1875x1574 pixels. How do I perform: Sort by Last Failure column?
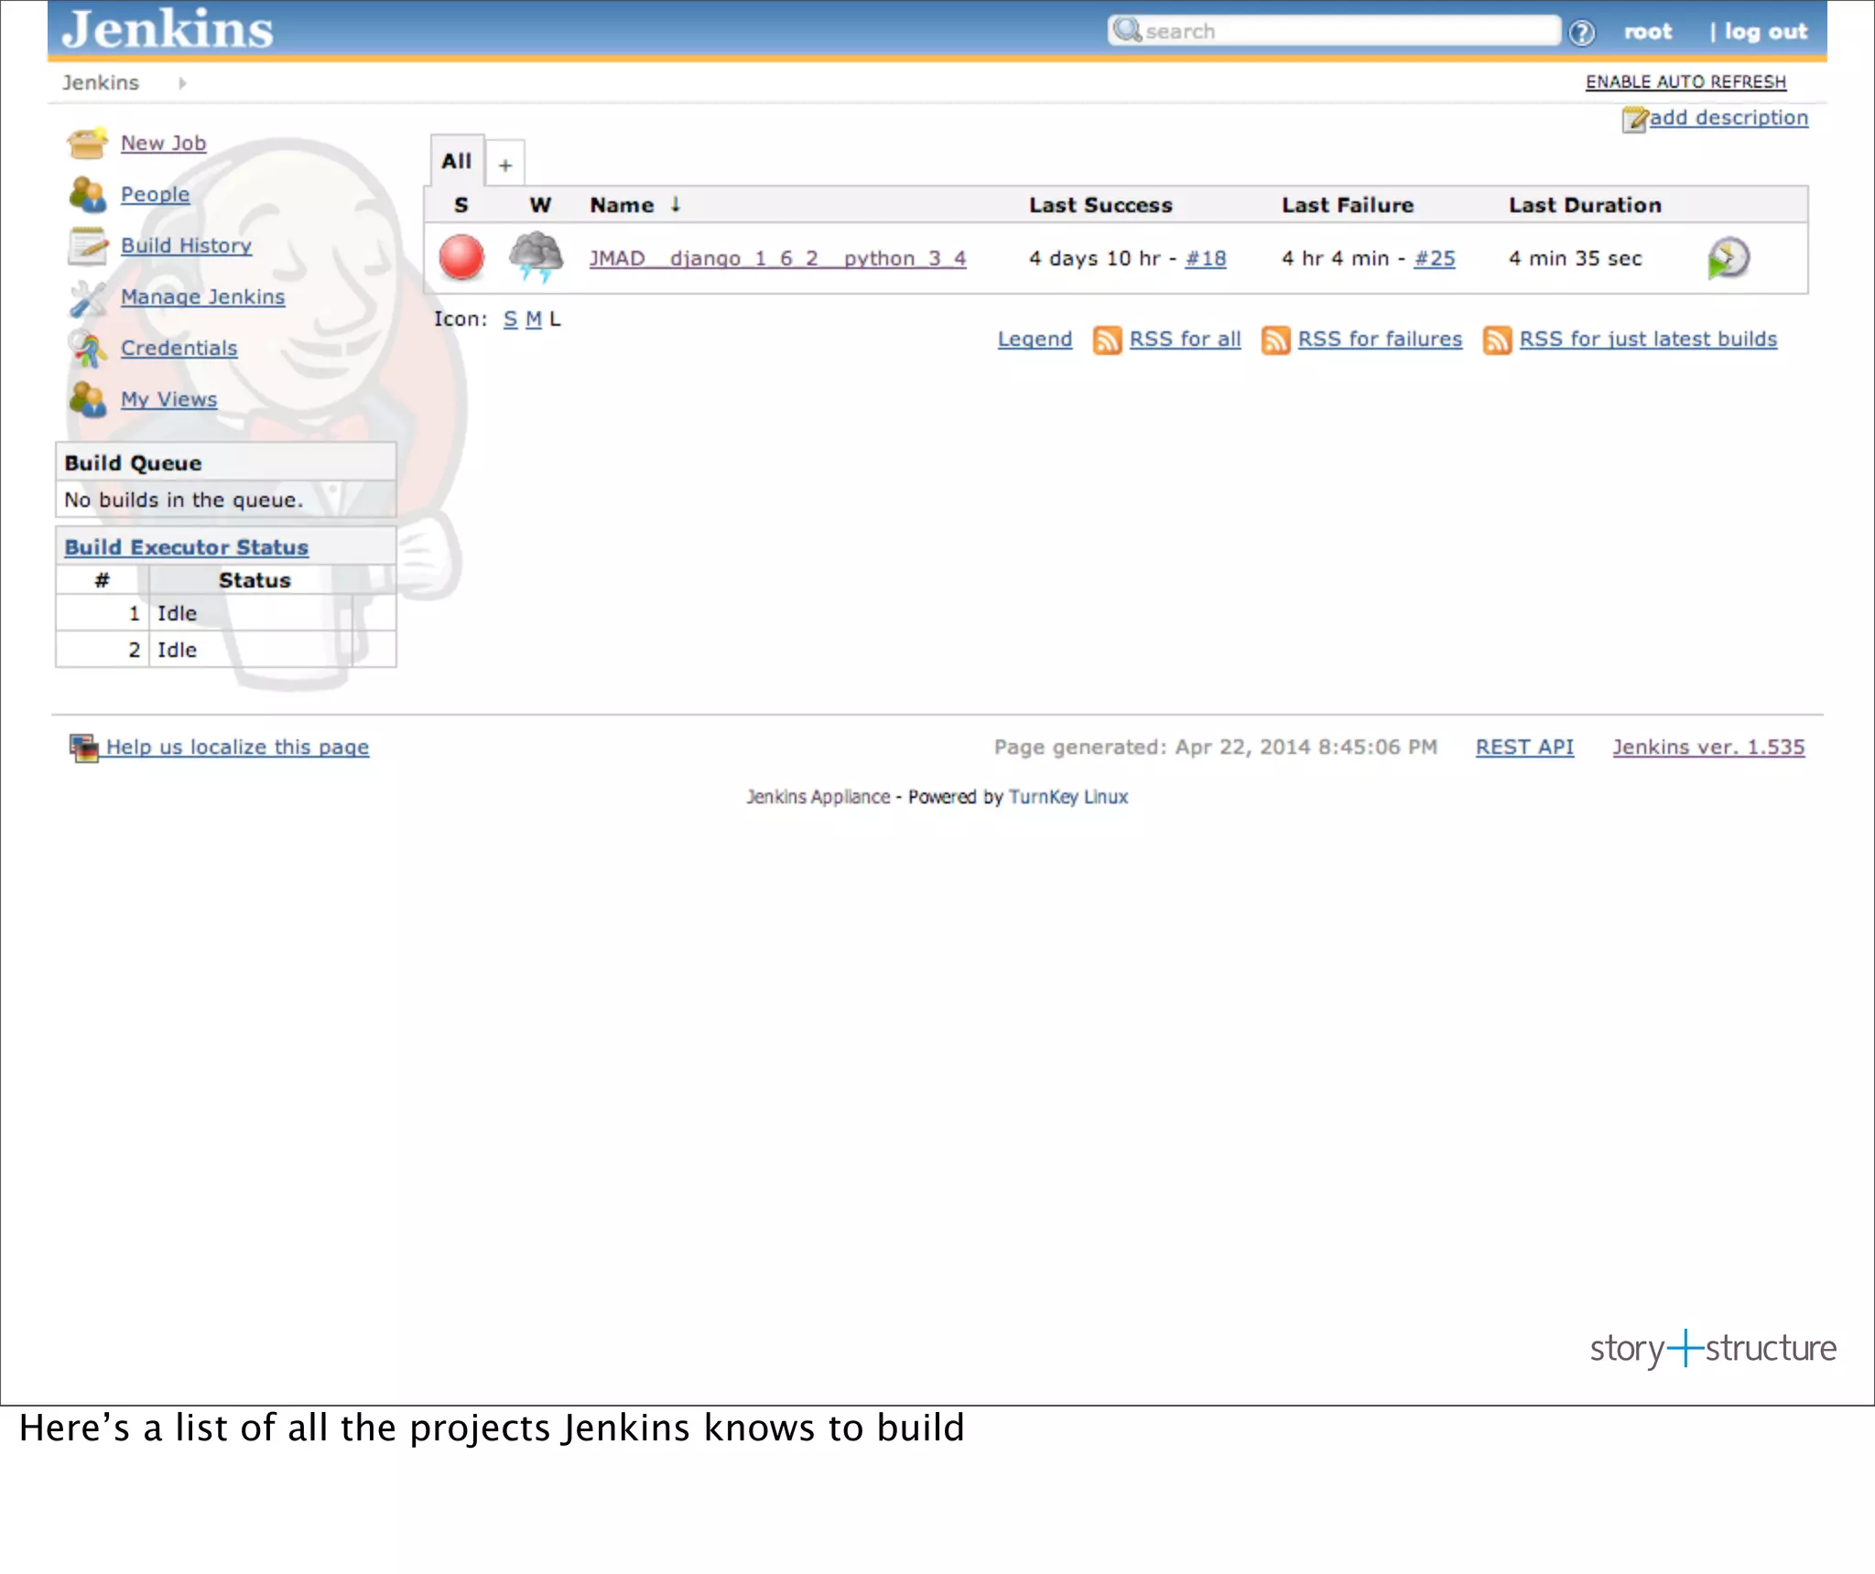point(1348,205)
